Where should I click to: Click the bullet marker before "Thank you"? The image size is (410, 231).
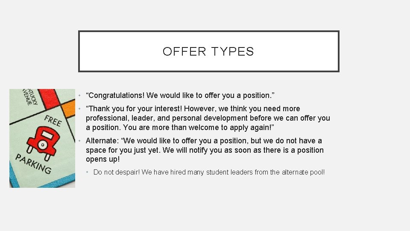(x=79, y=109)
